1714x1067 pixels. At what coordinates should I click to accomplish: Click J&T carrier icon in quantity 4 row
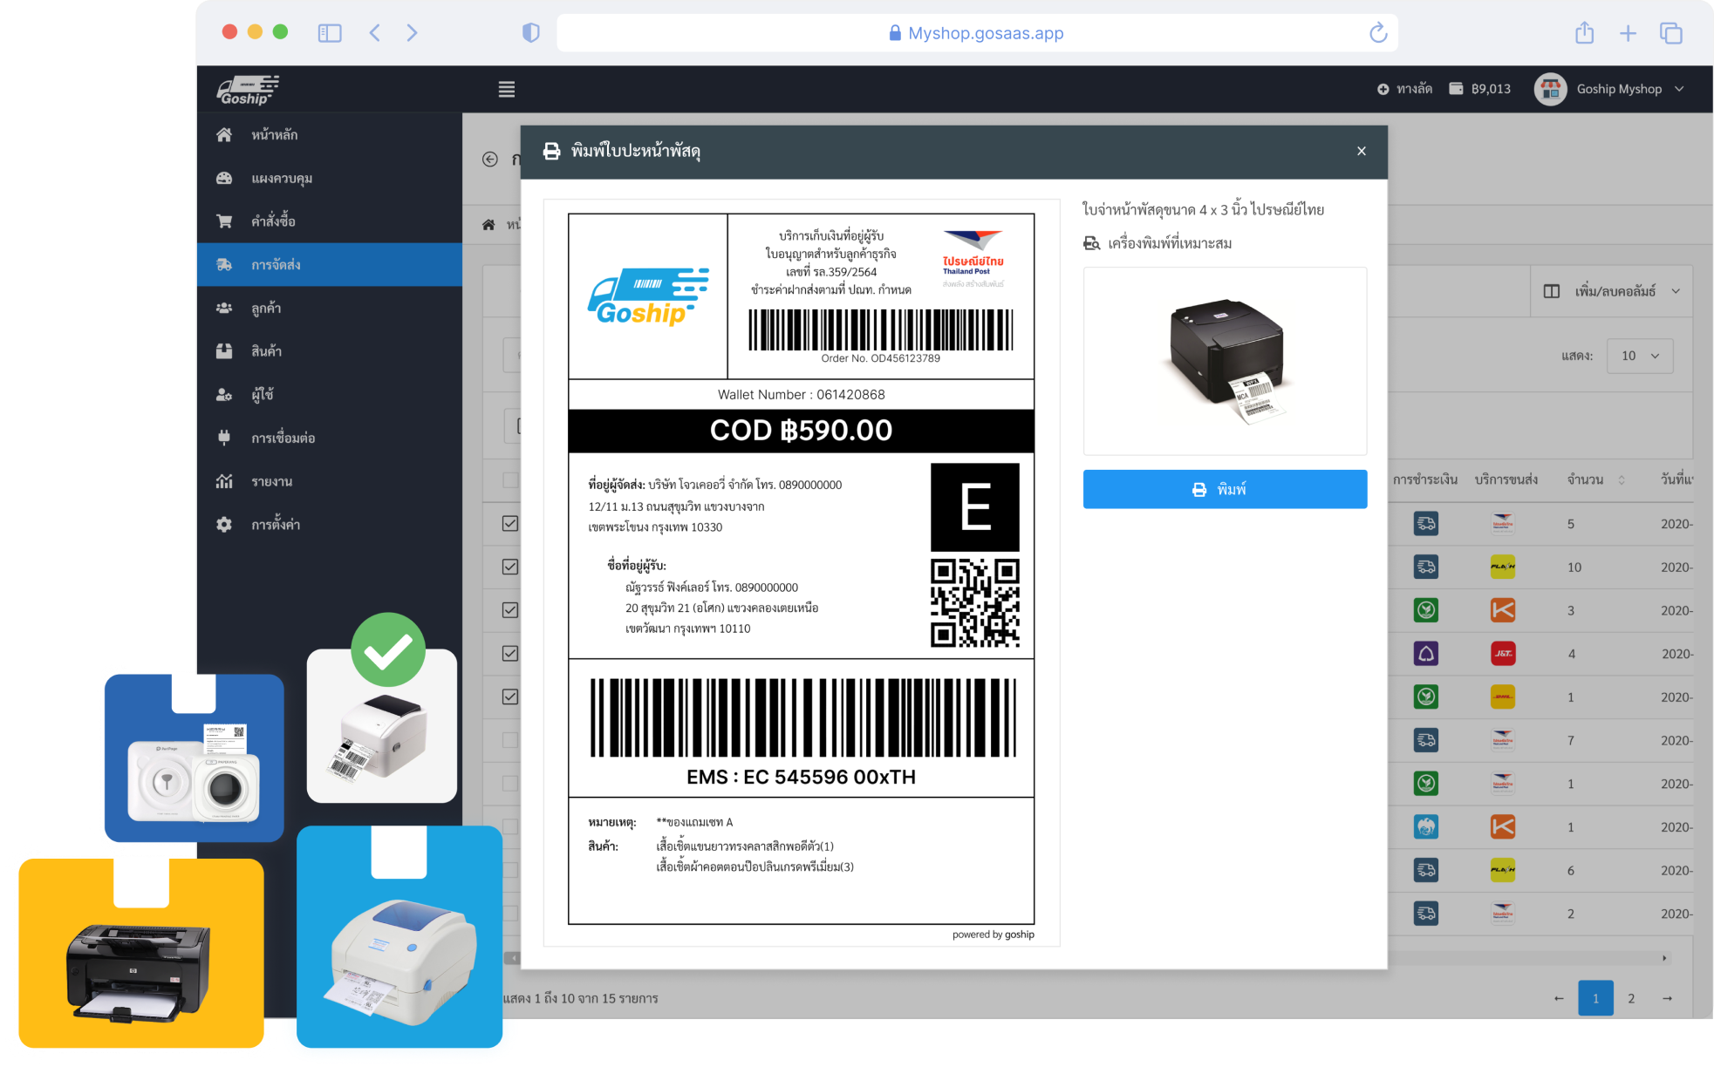tap(1503, 653)
